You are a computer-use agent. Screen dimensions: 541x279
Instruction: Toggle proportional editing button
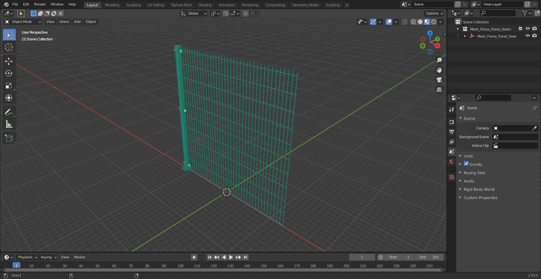tap(246, 13)
